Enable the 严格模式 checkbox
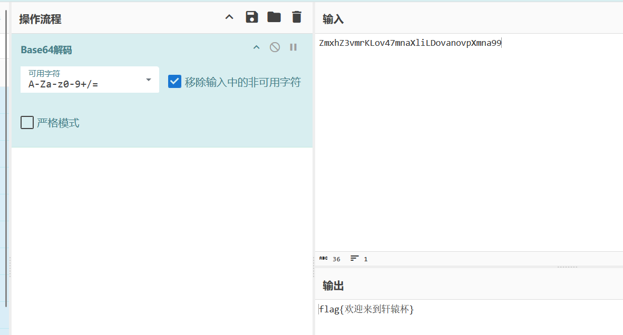623x335 pixels. (x=27, y=123)
